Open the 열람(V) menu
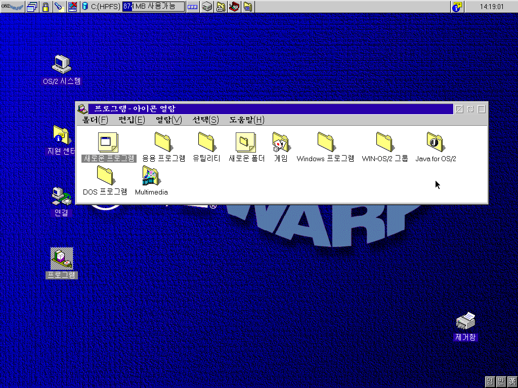 (168, 120)
